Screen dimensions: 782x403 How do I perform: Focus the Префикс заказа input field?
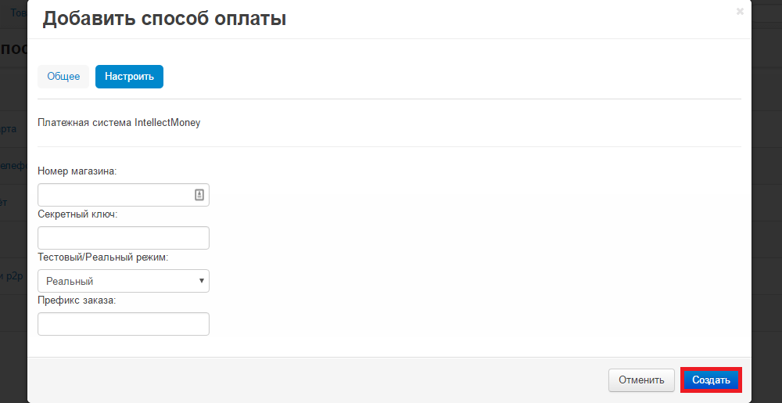tap(124, 324)
